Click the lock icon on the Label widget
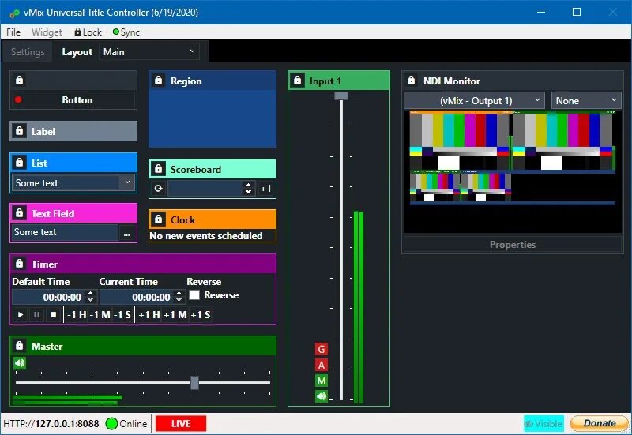 coord(19,131)
